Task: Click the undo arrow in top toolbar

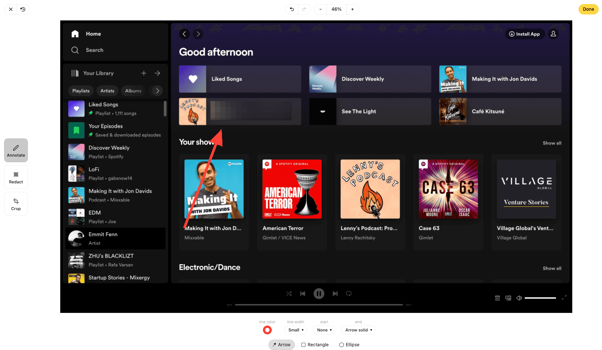Action: click(x=292, y=9)
